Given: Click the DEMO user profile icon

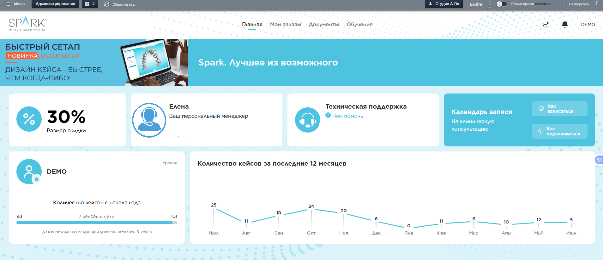Looking at the screenshot, I should pyautogui.click(x=29, y=172).
